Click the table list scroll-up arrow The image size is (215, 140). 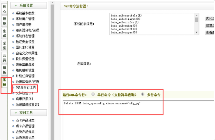point(196,15)
